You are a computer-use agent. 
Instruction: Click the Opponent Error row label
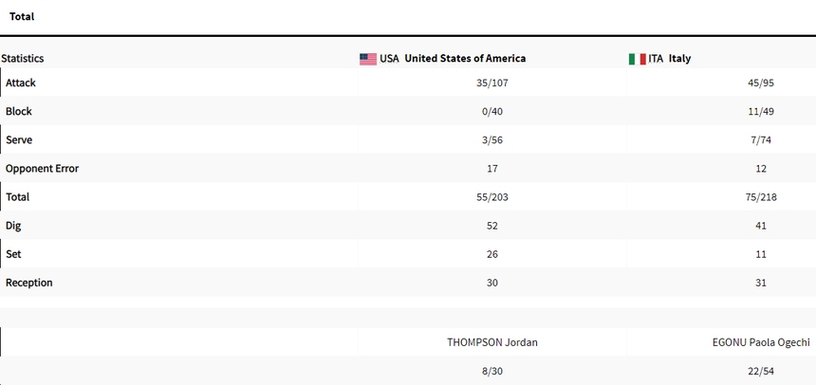click(43, 169)
